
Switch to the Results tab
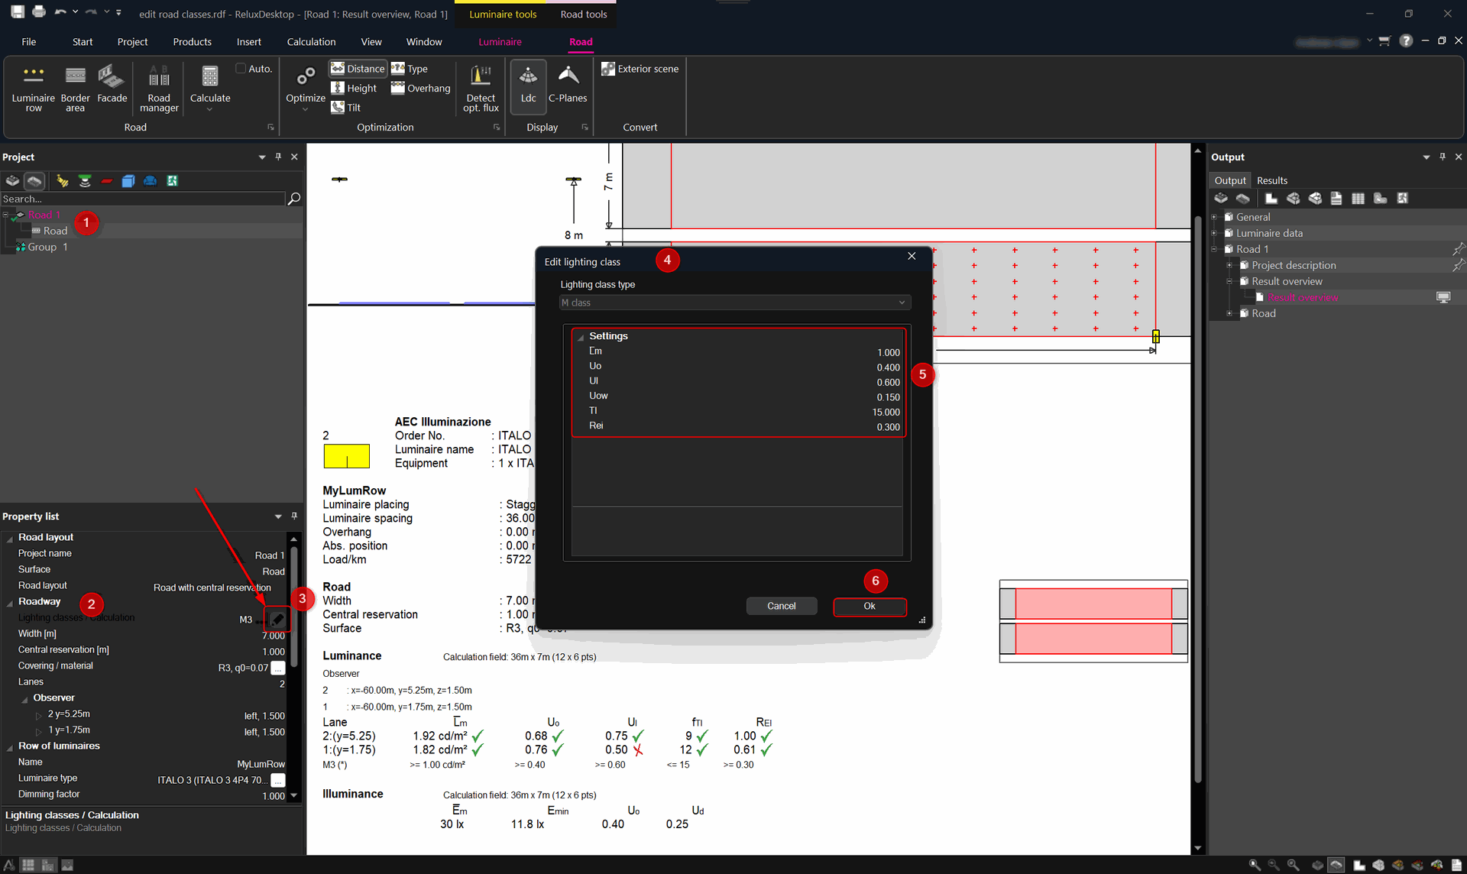coord(1272,180)
